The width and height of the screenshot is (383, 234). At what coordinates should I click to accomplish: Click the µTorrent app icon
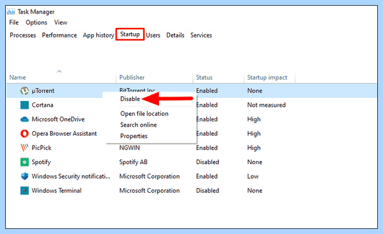coord(24,91)
